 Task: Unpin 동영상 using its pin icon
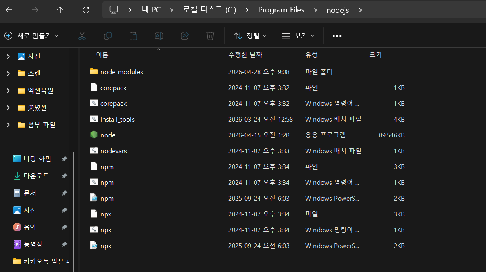coord(64,244)
